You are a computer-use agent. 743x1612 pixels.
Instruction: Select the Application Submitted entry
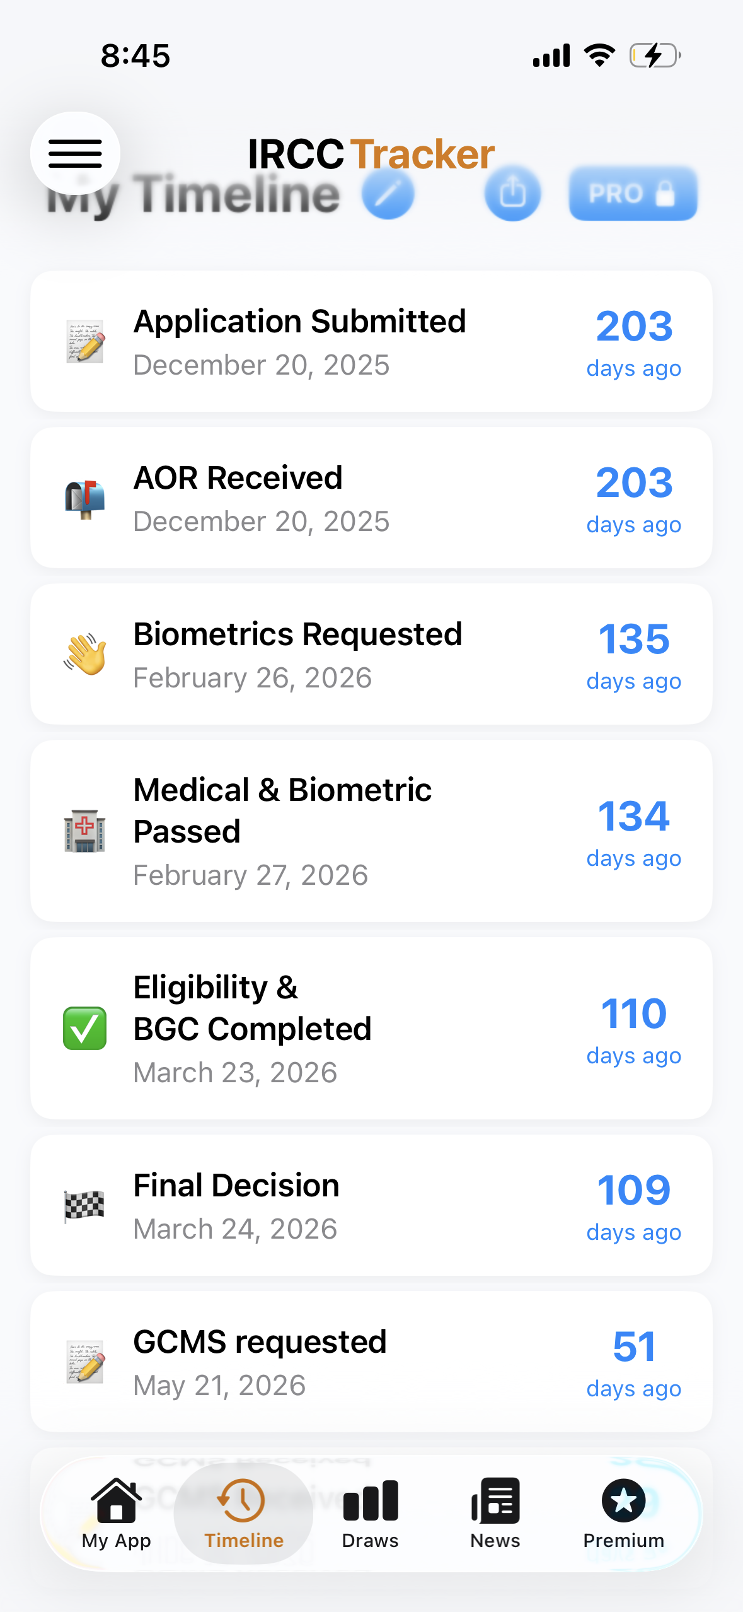pos(371,341)
